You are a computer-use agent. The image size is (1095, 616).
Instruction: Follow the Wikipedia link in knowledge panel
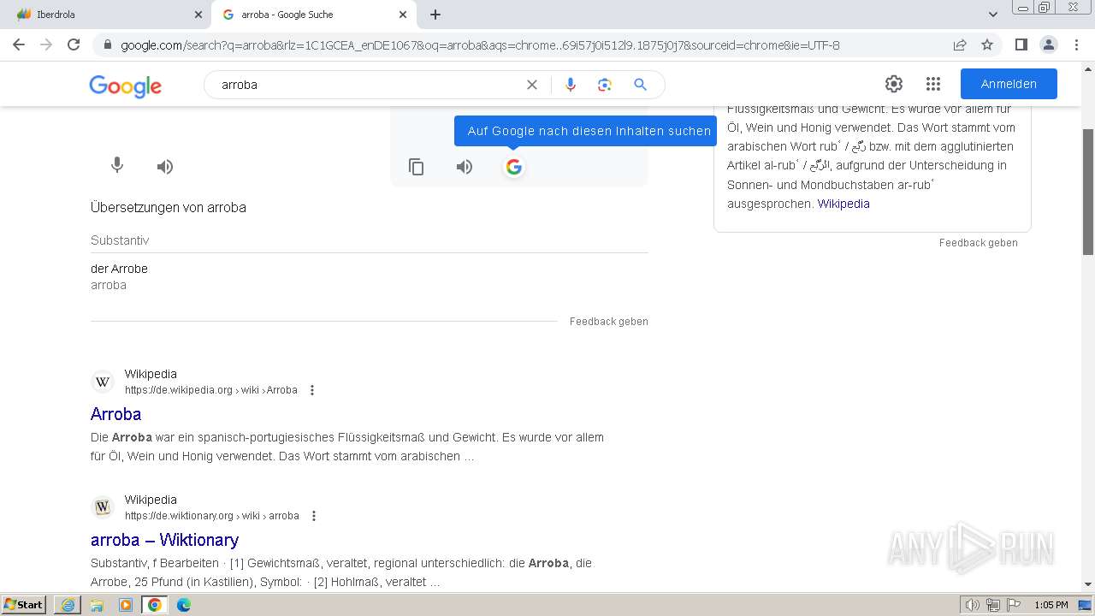tap(843, 204)
